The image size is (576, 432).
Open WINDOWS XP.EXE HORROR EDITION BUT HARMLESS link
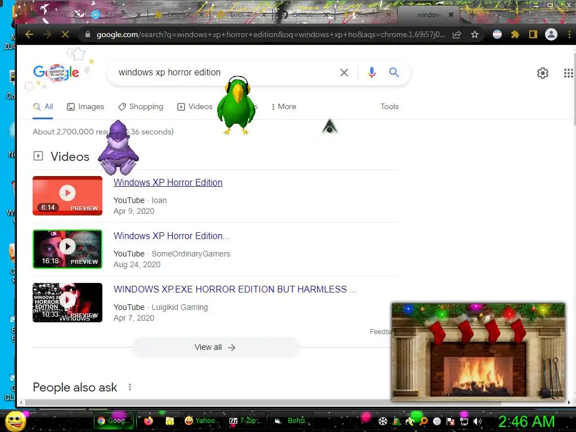point(235,289)
